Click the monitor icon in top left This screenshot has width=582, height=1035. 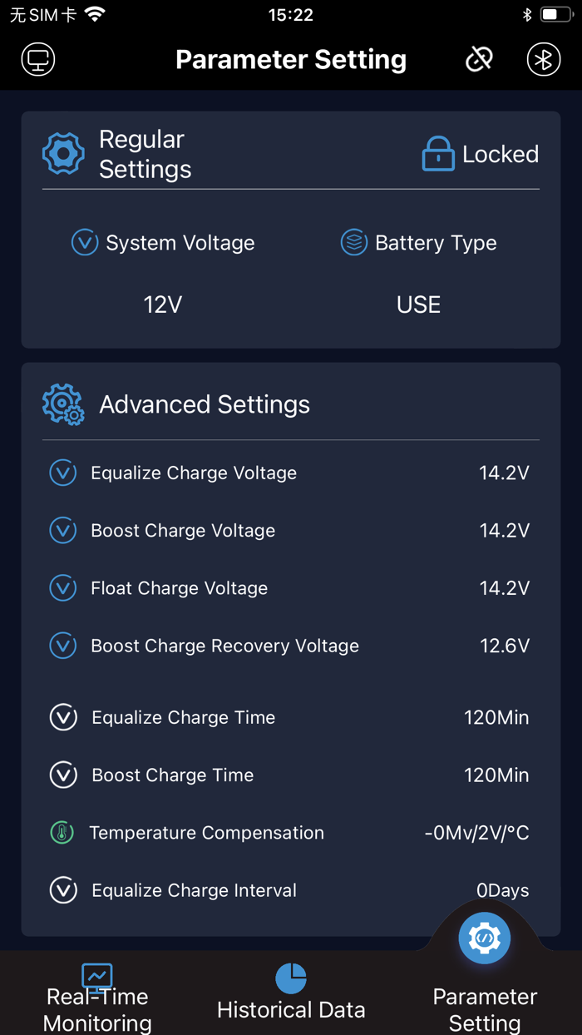point(37,59)
